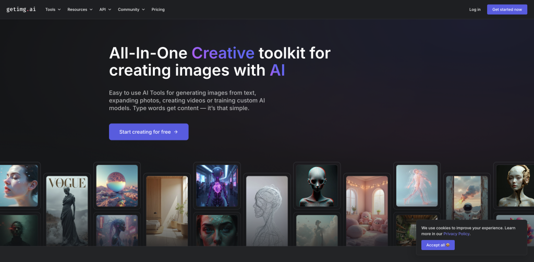Viewport: 534px width, 262px height.
Task: Click the Log in link
Action: coord(475,9)
